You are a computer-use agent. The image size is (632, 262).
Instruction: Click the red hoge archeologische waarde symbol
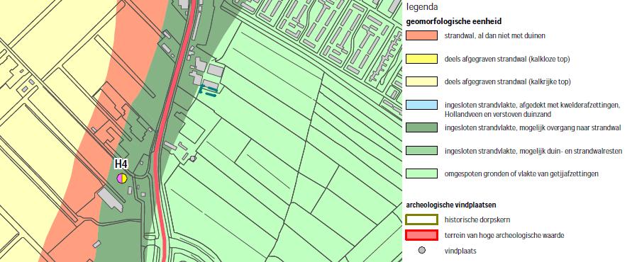point(421,235)
